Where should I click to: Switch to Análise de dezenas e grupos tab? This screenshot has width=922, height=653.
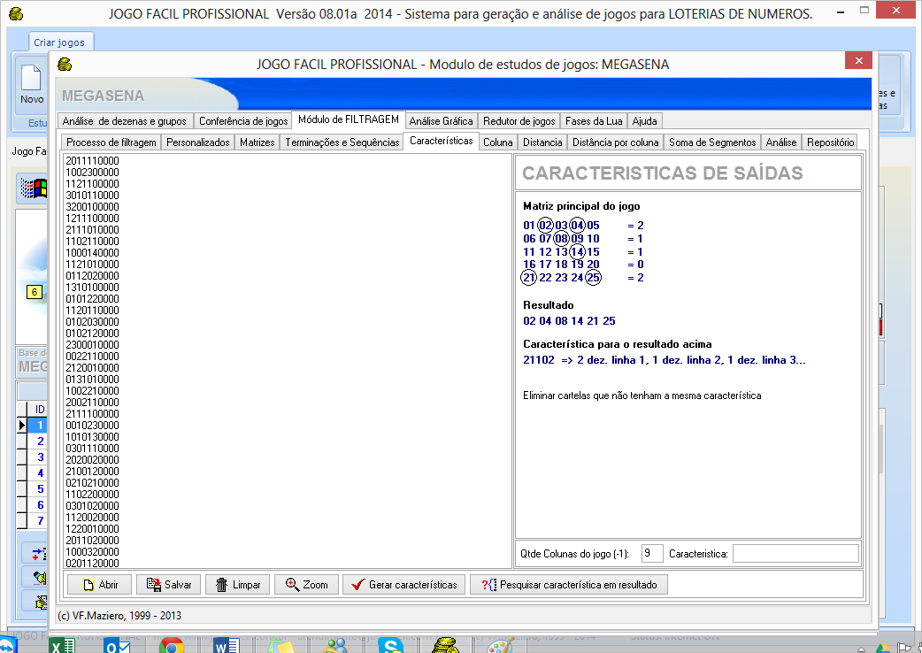click(125, 121)
